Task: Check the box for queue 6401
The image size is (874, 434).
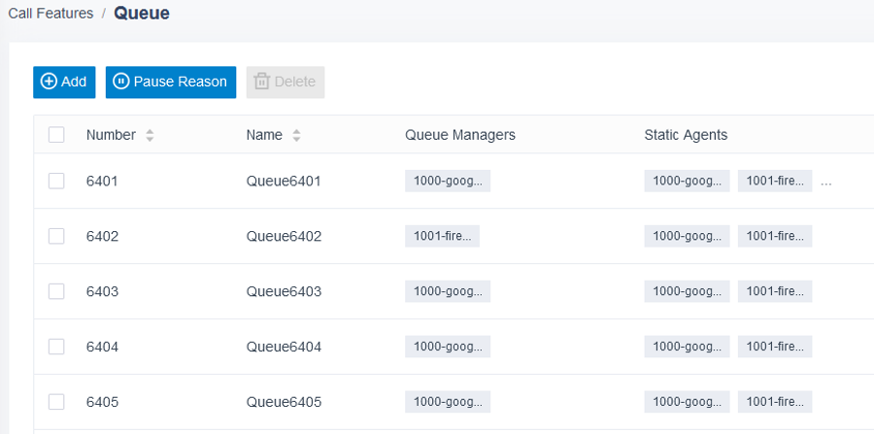Action: [56, 181]
